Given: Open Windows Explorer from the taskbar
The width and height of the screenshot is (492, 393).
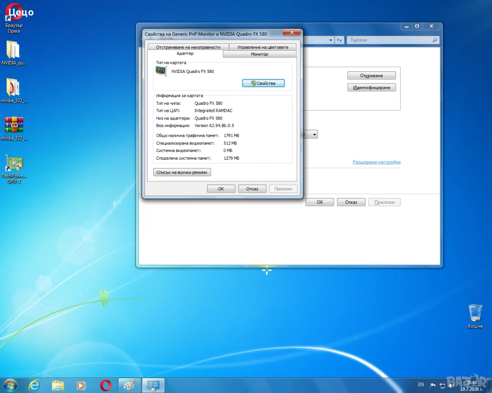Looking at the screenshot, I should pyautogui.click(x=58, y=385).
